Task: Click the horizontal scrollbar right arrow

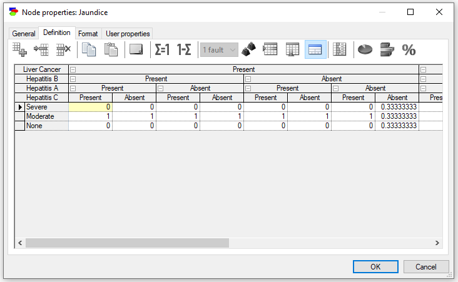Action: coord(437,243)
